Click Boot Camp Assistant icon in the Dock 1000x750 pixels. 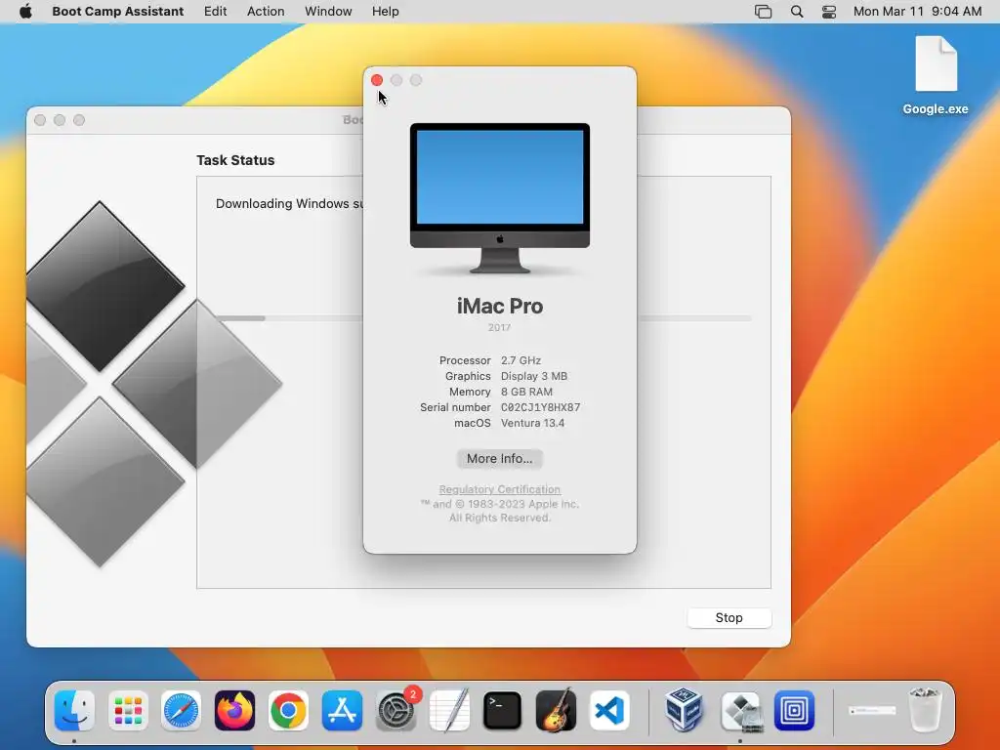click(x=740, y=711)
